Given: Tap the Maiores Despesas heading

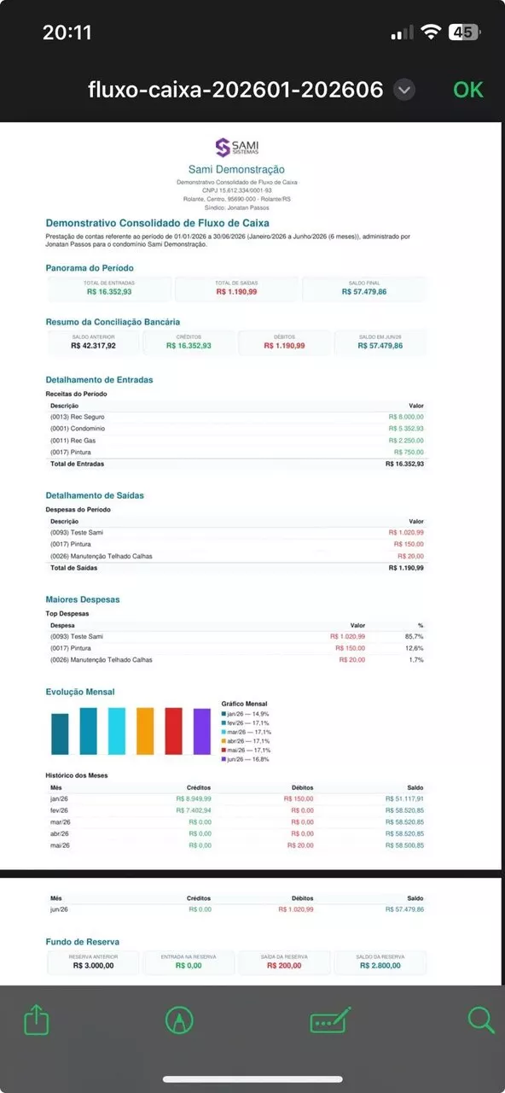Looking at the screenshot, I should click(x=83, y=599).
